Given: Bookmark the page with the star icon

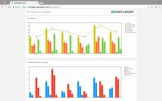Looking at the screenshot, I should point(152,7).
